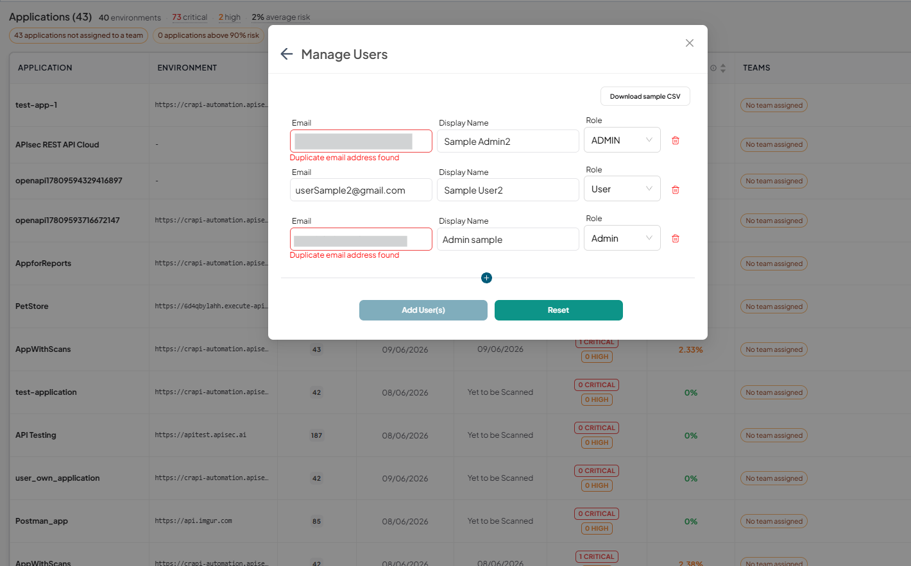Edit the email field for Admin sample
911x566 pixels.
pyautogui.click(x=361, y=239)
